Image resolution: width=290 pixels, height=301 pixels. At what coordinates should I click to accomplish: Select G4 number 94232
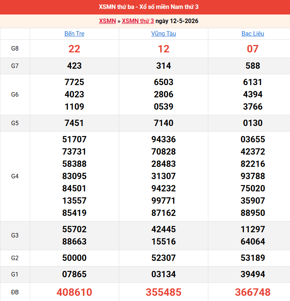[163, 188]
